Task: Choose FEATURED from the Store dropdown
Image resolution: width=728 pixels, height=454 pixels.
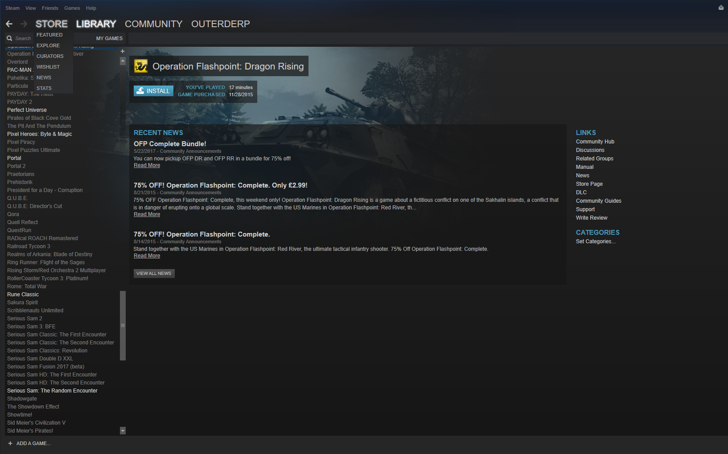Action: [x=49, y=35]
